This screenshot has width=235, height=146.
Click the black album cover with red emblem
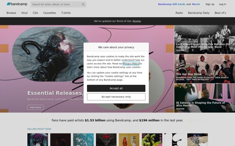(106, 140)
